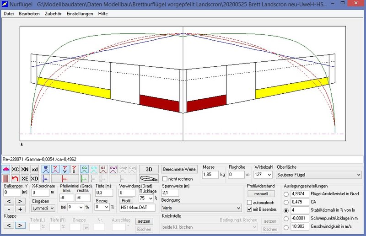The width and height of the screenshot is (366, 236).
Task: Uncheck 'mit Blasenber.' checkbox
Action: tap(249, 209)
